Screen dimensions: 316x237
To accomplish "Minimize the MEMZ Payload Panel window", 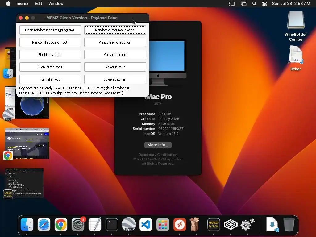I will pyautogui.click(x=27, y=18).
